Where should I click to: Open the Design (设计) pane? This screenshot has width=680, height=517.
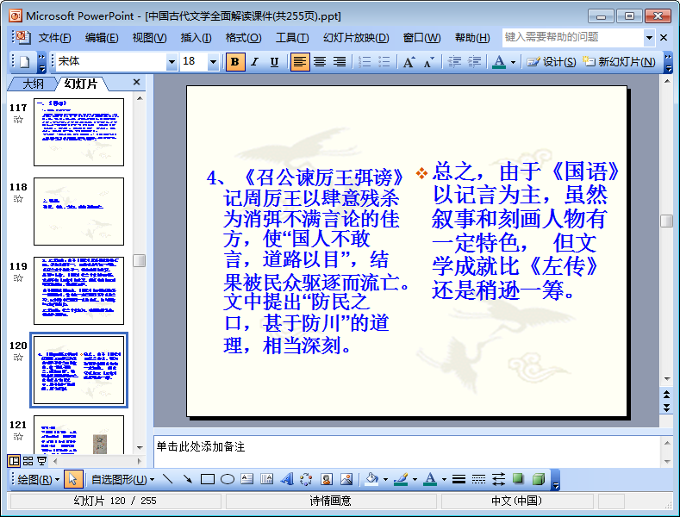tap(552, 62)
